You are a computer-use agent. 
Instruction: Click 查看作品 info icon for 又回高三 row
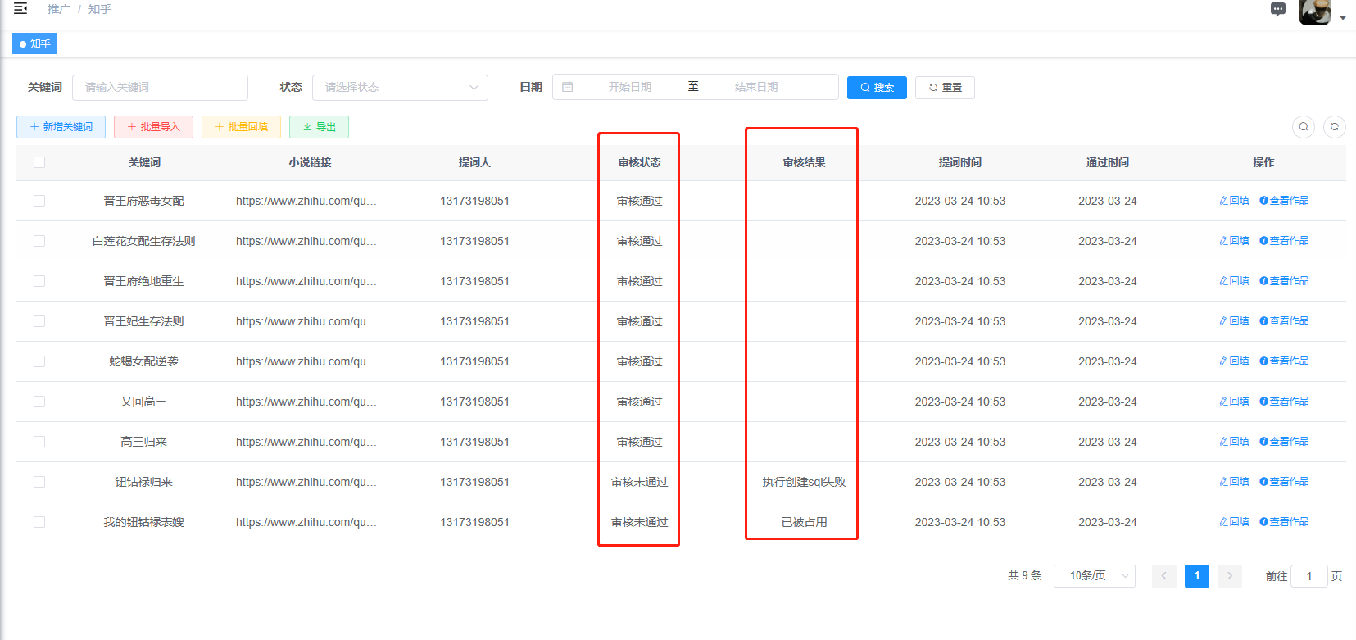pos(1263,402)
